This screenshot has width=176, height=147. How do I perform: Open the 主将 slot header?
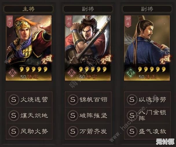tap(28, 9)
